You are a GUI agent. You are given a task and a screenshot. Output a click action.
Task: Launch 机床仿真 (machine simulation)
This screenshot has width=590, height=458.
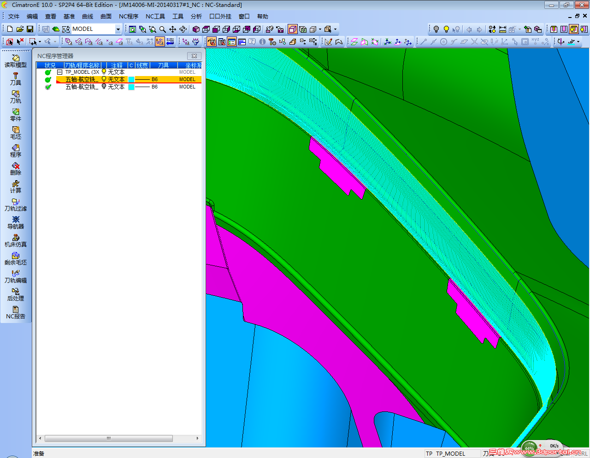(x=16, y=241)
